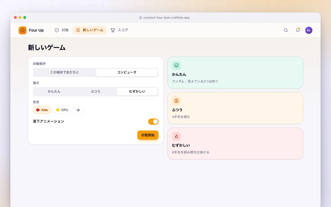The height and width of the screenshot is (207, 331).
Task: Set strength to ふつう
Action: 96,92
